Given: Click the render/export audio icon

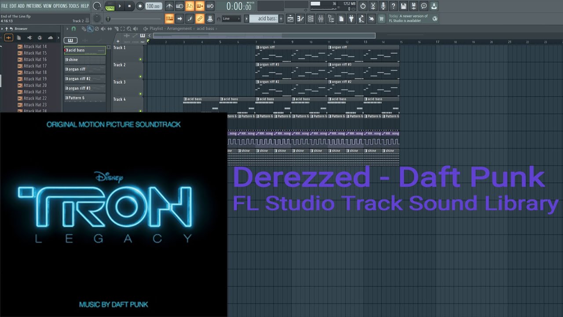Looking at the screenshot, I should click(413, 6).
